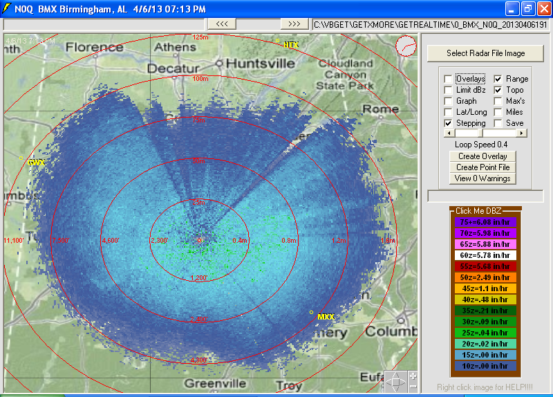Enable the Overlays checkbox

pyautogui.click(x=449, y=79)
